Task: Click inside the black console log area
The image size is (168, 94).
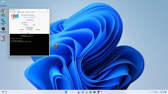Action: [x=29, y=45]
